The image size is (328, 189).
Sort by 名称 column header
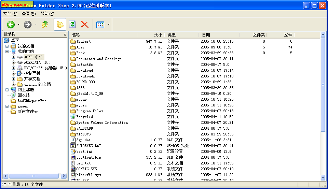coord(103,35)
